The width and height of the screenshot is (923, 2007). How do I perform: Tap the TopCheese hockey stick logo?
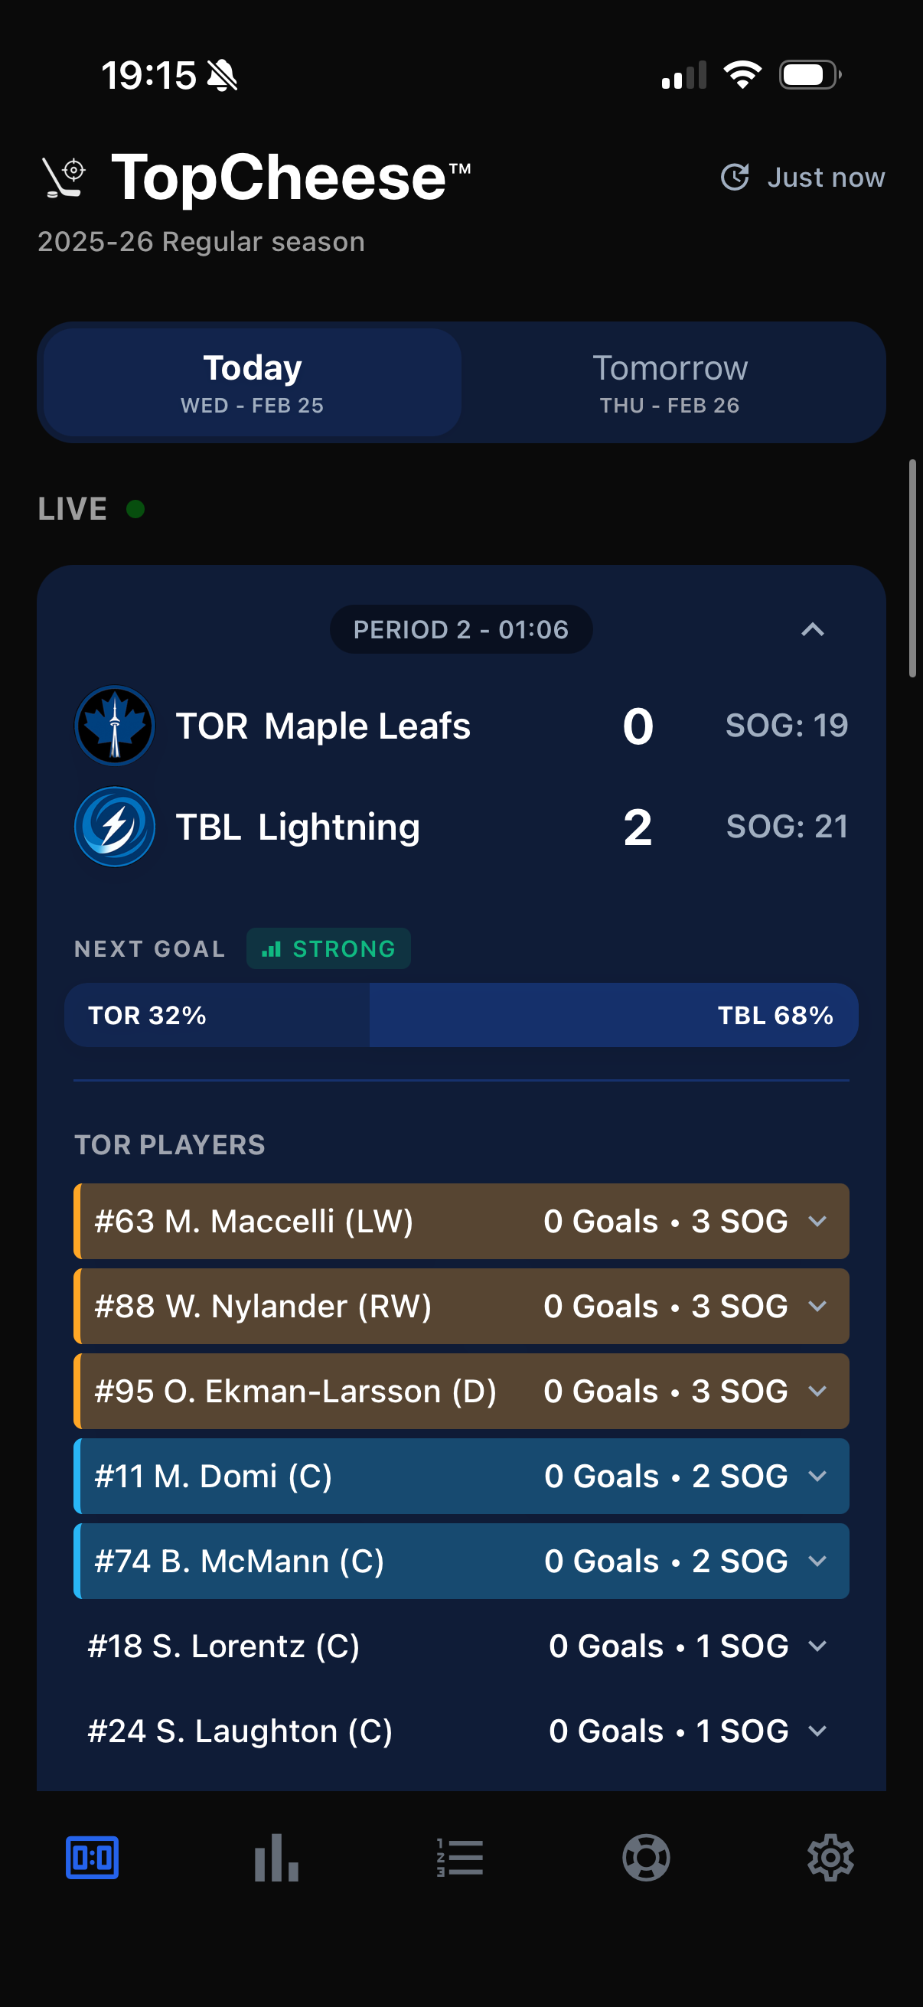64,178
